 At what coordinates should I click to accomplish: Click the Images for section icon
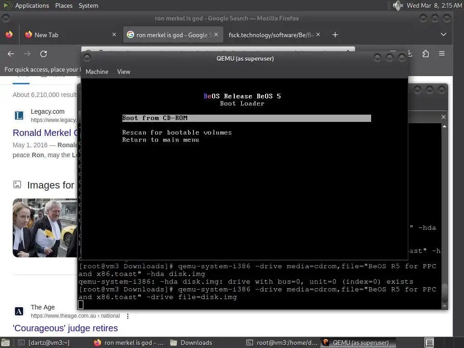click(17, 185)
